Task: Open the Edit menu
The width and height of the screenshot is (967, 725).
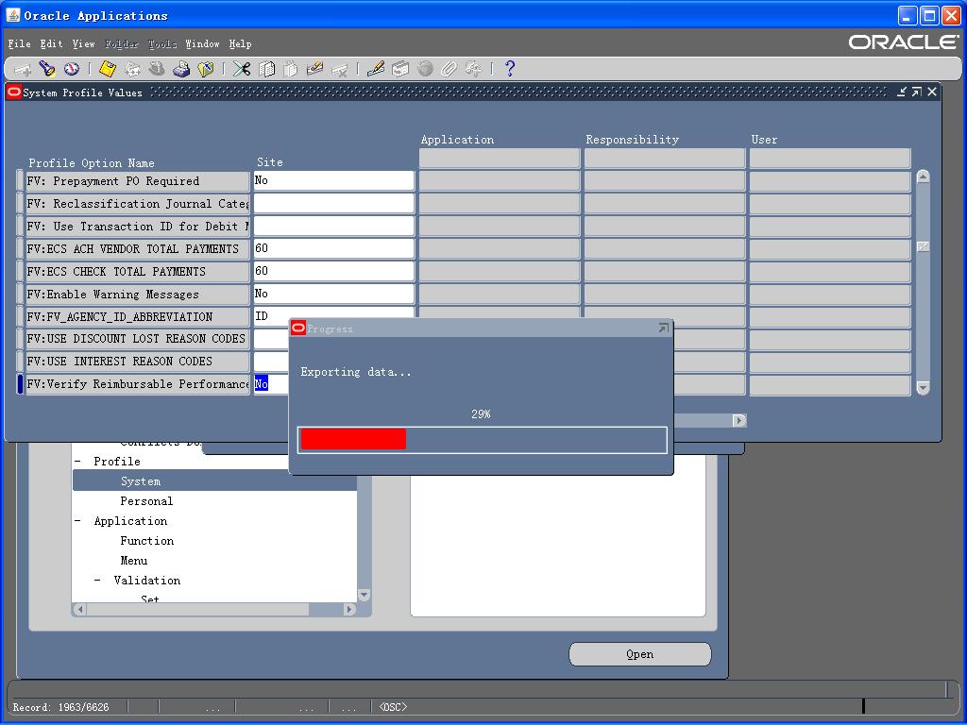Action: pyautogui.click(x=51, y=43)
